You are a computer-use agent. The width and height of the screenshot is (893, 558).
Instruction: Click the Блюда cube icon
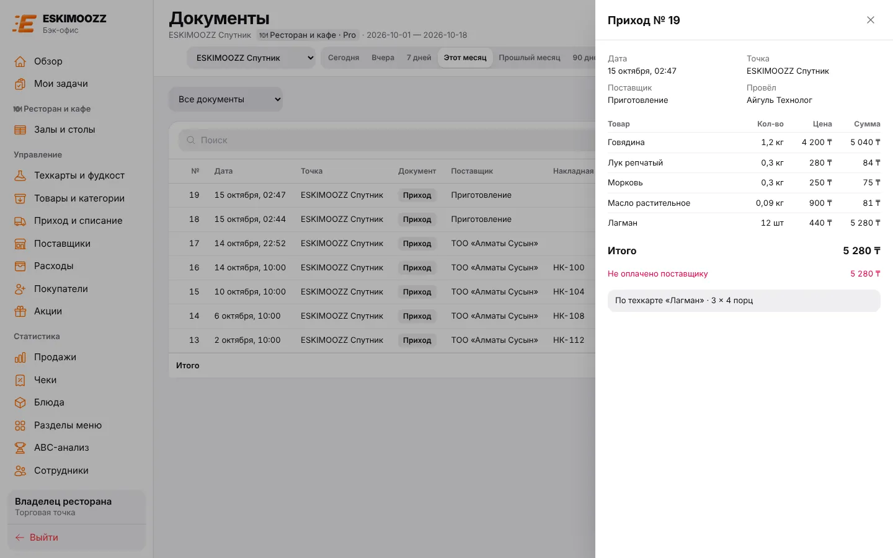[20, 402]
